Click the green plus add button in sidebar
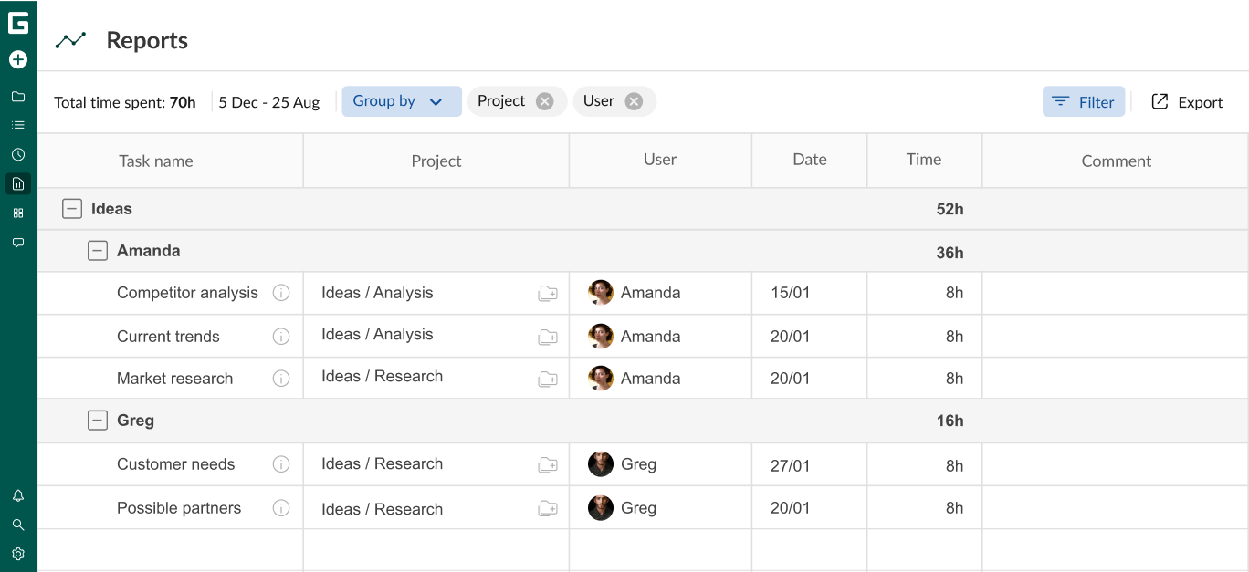Viewport: 1249px width, 572px height. 18,60
